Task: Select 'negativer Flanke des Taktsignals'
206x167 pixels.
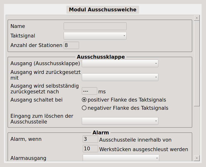Action: click(x=84, y=108)
